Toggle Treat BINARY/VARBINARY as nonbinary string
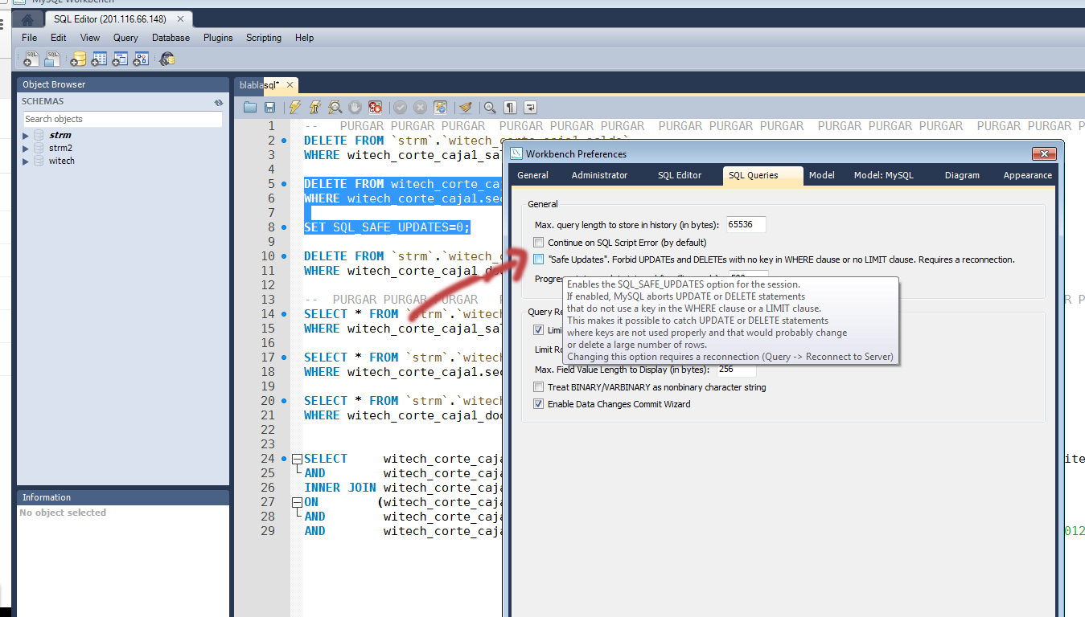The image size is (1085, 617). pyautogui.click(x=539, y=387)
